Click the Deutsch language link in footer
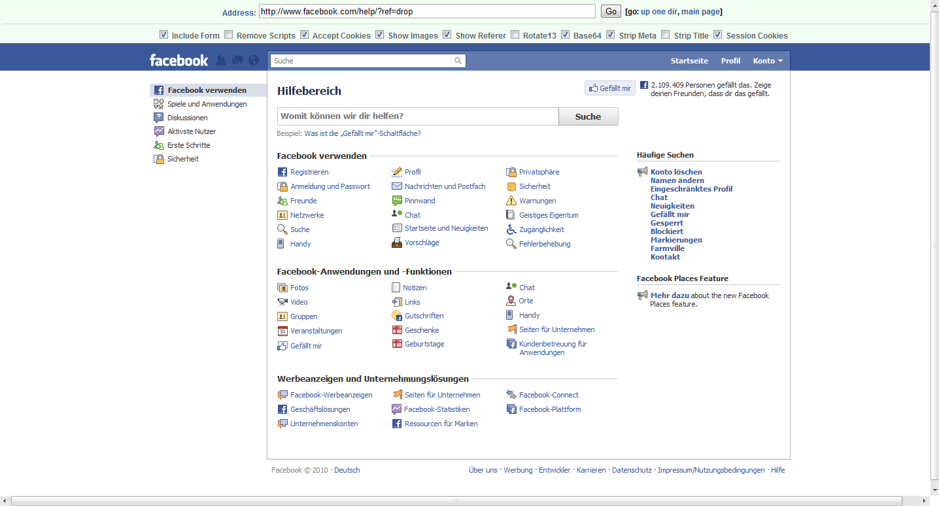The width and height of the screenshot is (939, 506). click(347, 470)
